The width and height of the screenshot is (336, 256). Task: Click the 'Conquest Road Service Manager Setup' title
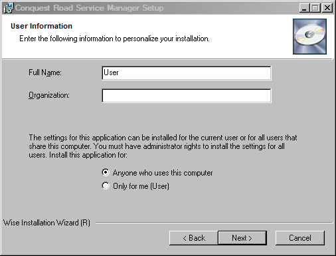90,8
